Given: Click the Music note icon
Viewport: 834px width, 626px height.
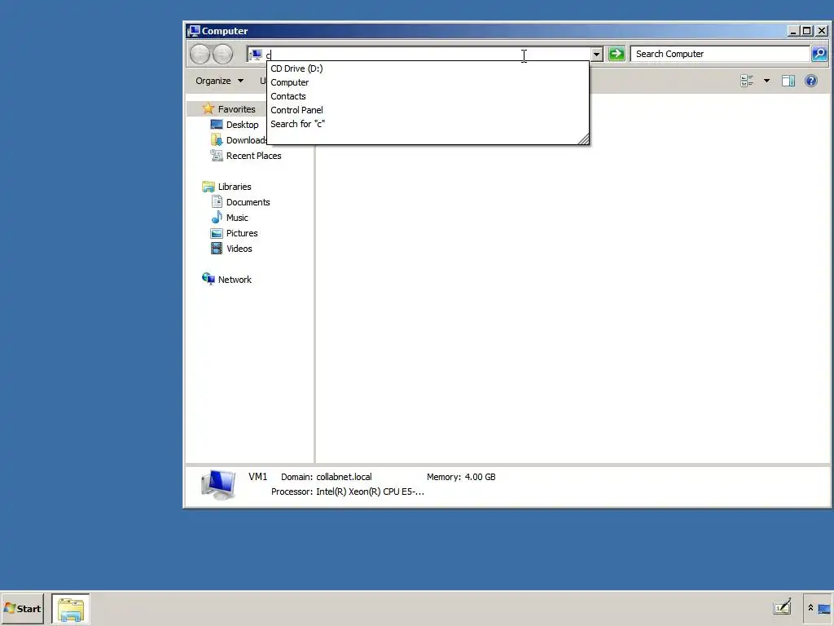Looking at the screenshot, I should coord(217,217).
